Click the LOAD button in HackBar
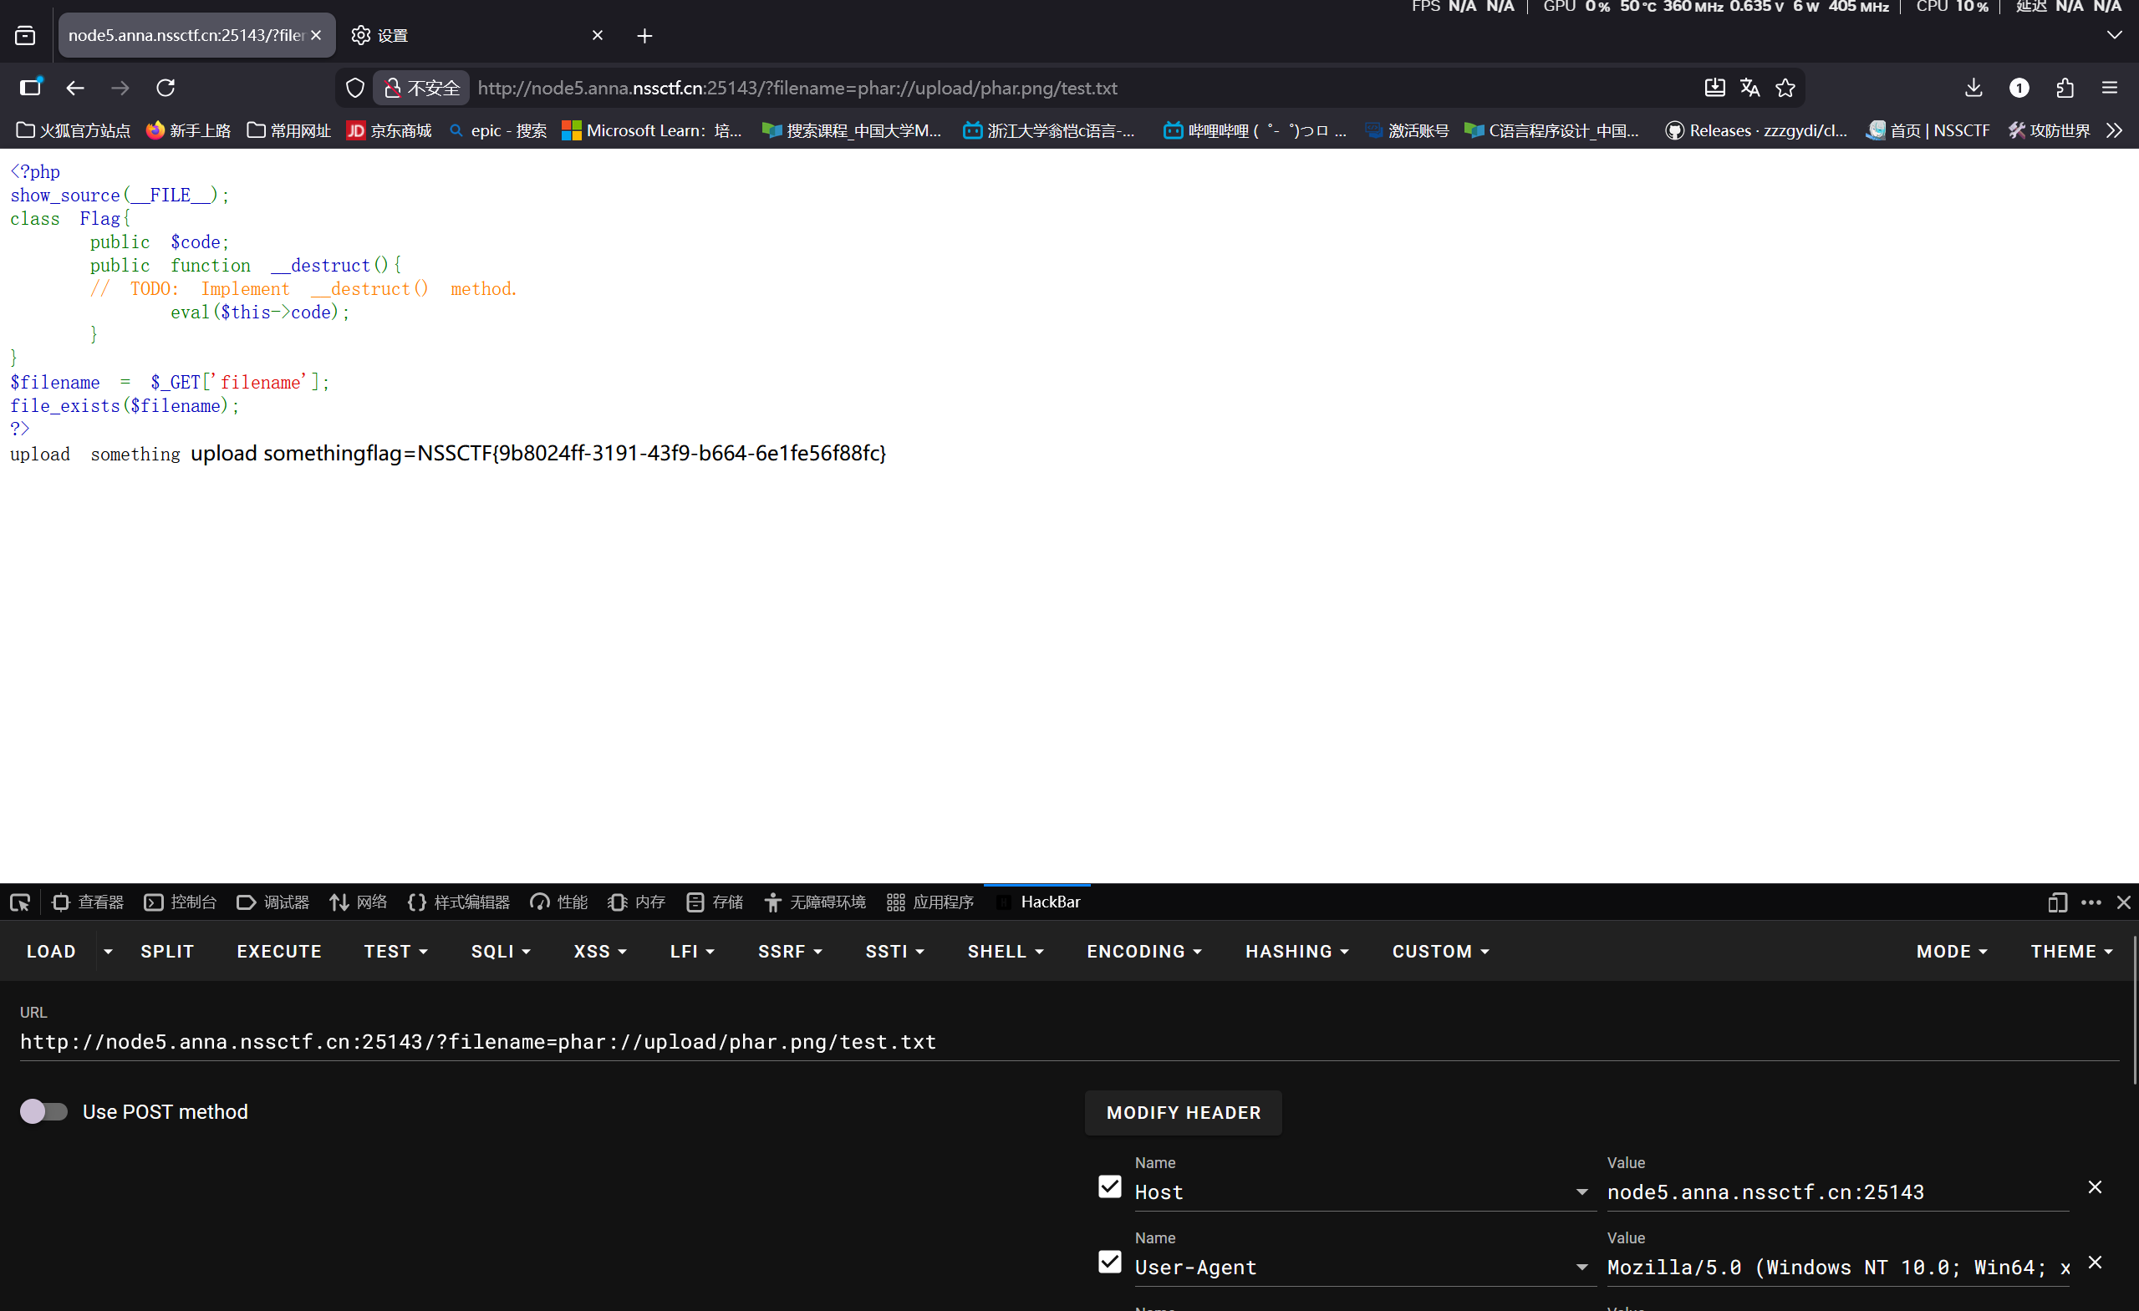Image resolution: width=2139 pixels, height=1311 pixels. (x=51, y=951)
